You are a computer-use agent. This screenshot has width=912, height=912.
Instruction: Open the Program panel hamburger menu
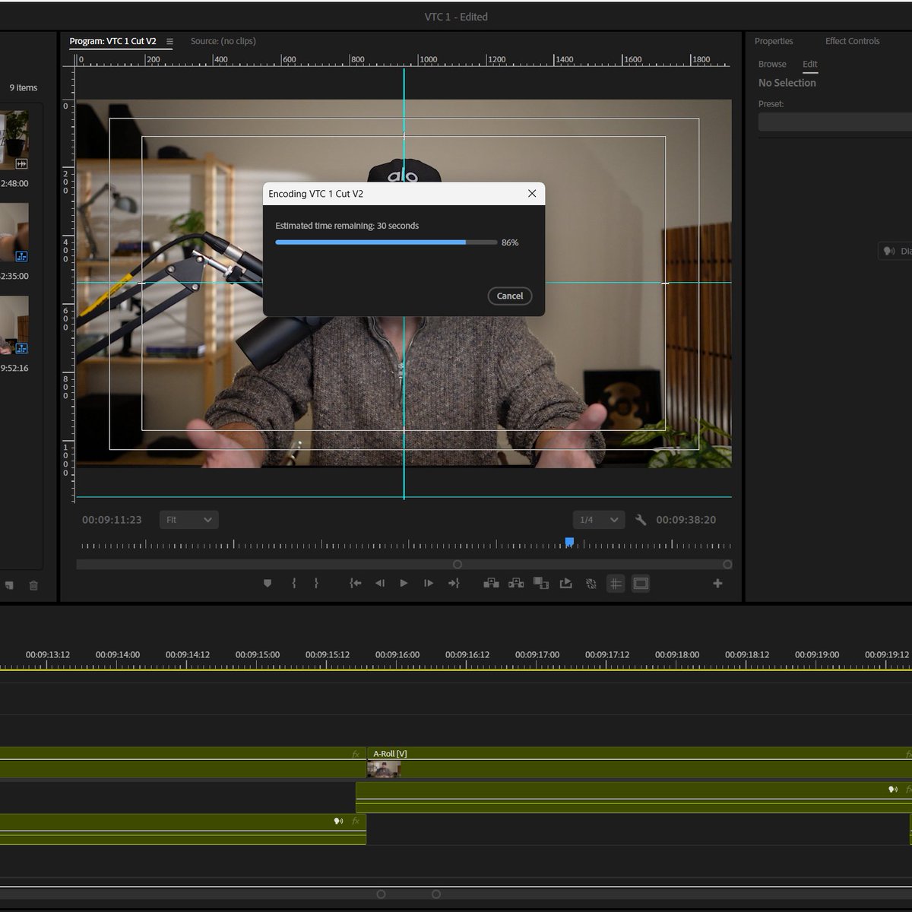tap(169, 42)
